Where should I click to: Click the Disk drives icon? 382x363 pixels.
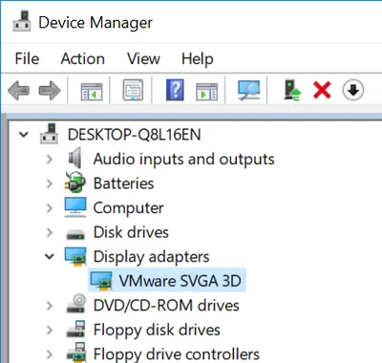[x=75, y=234]
